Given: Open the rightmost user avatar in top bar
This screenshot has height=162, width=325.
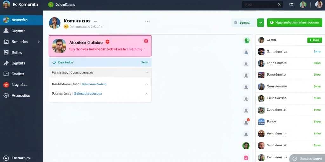Looking at the screenshot, I should (x=319, y=4).
